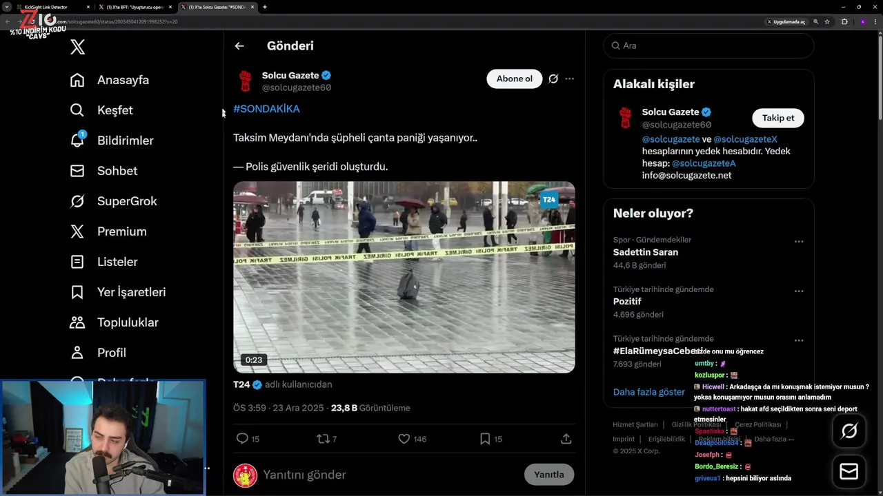This screenshot has width=883, height=496.
Task: Click the Imprint footer link
Action: click(x=624, y=439)
